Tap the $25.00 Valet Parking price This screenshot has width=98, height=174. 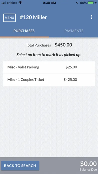pyautogui.click(x=71, y=67)
